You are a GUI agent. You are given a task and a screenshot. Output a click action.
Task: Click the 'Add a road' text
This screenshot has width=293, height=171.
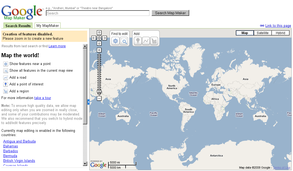[18, 77]
